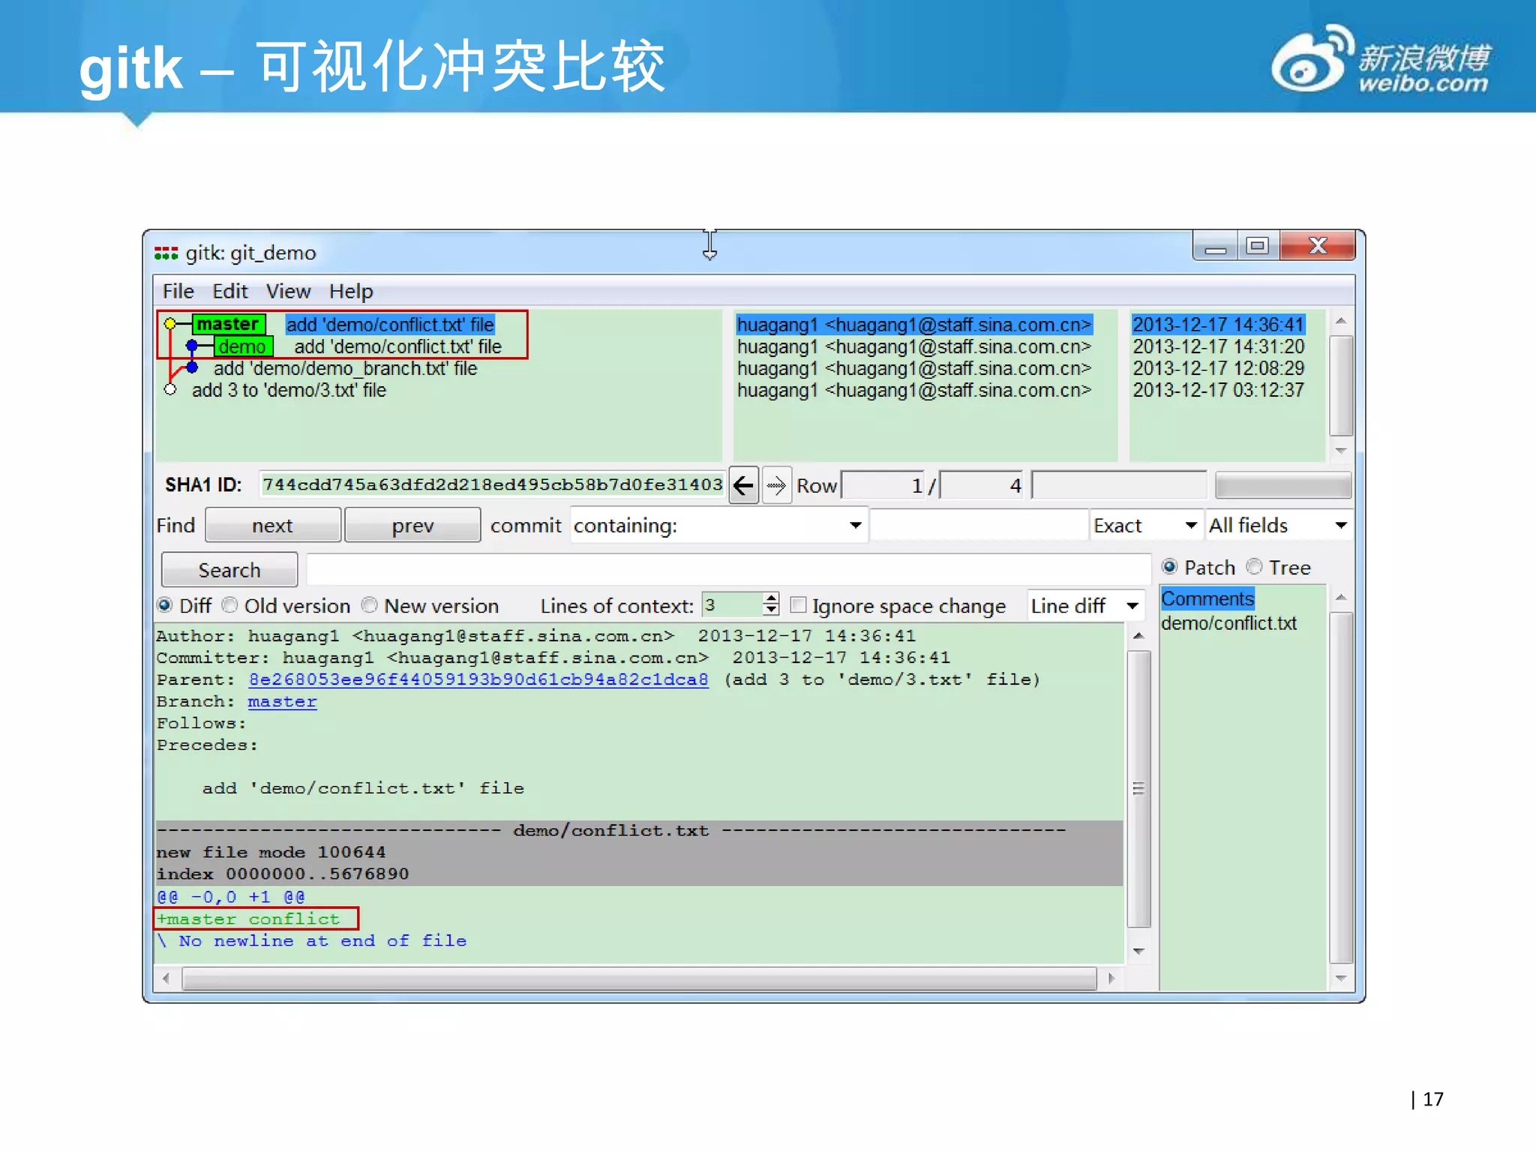Click the Search button
Screen dimensions: 1536x1152
pyautogui.click(x=229, y=570)
